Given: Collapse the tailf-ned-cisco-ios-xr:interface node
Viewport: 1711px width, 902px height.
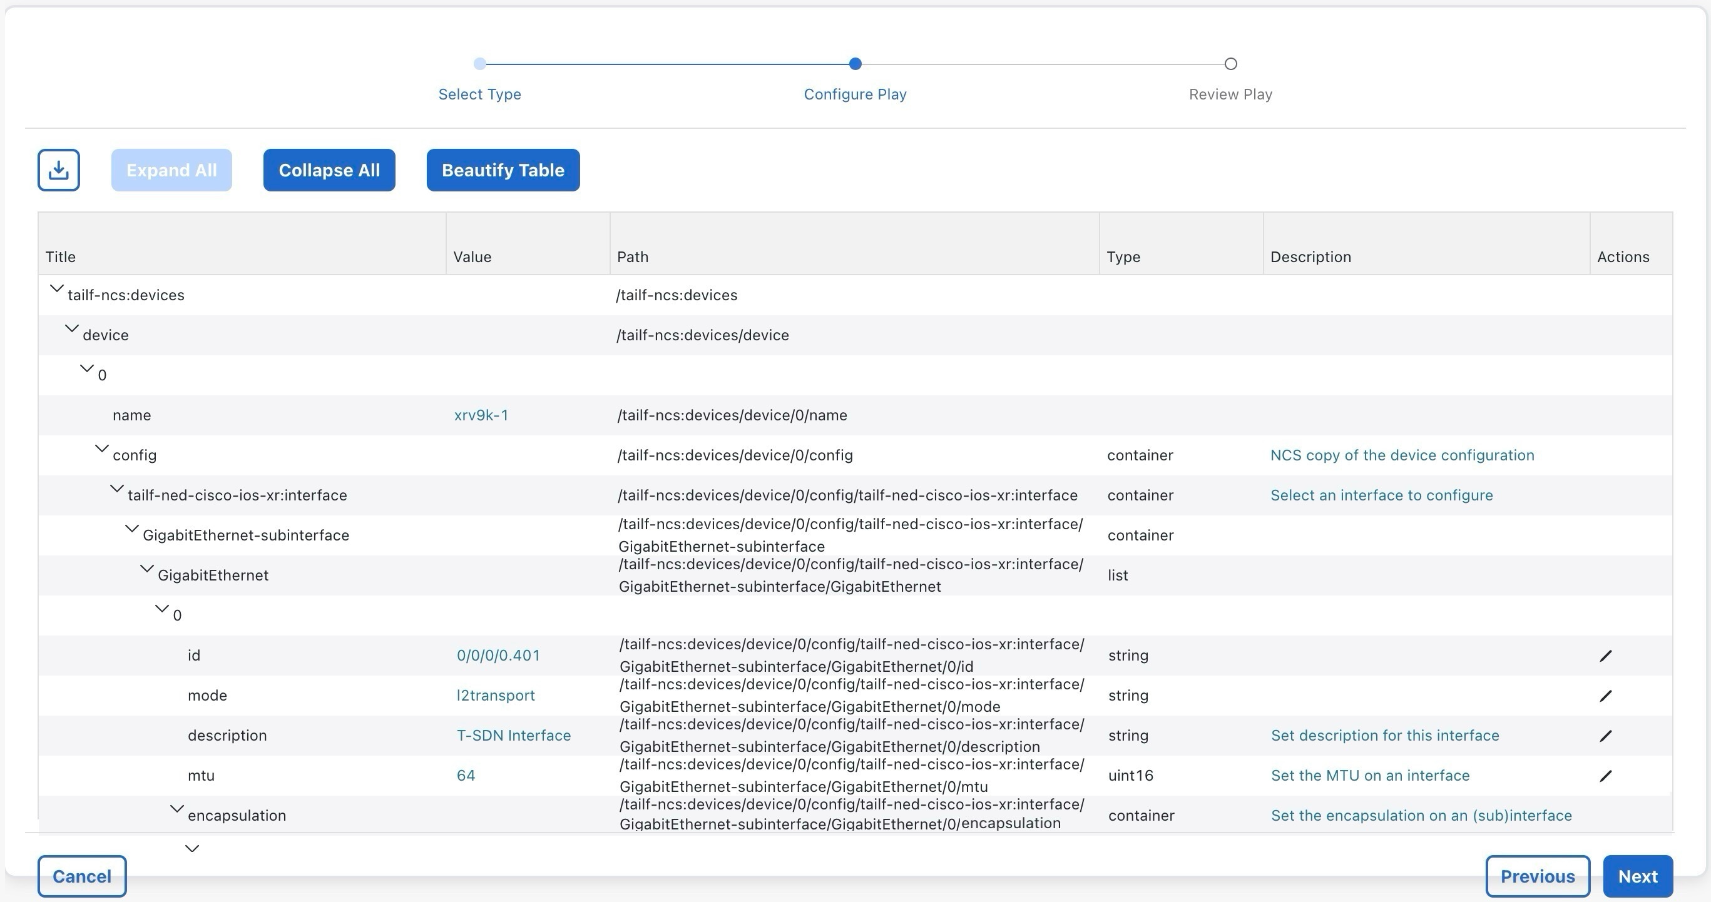Looking at the screenshot, I should 117,489.
